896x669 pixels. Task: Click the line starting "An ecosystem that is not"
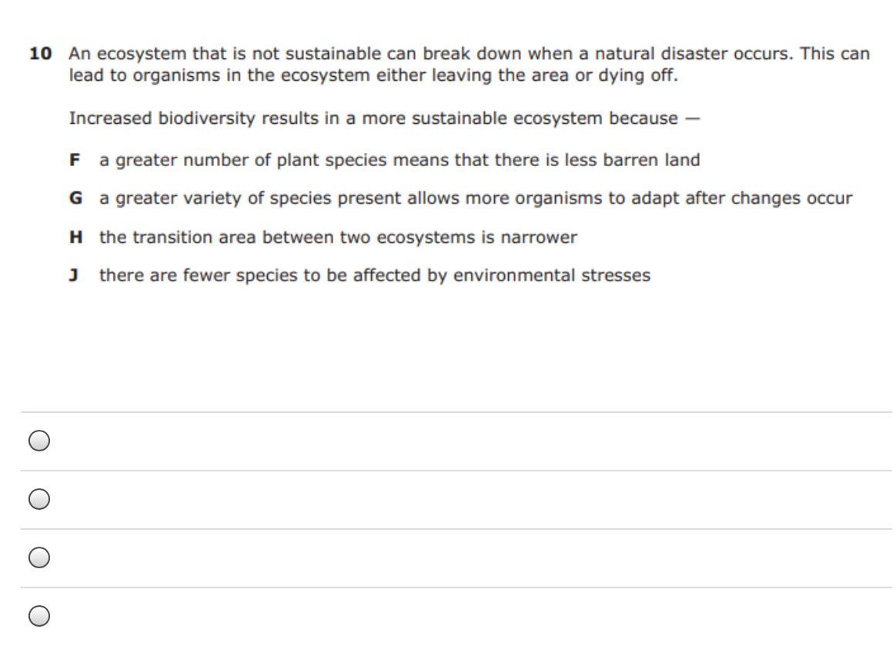click(469, 54)
